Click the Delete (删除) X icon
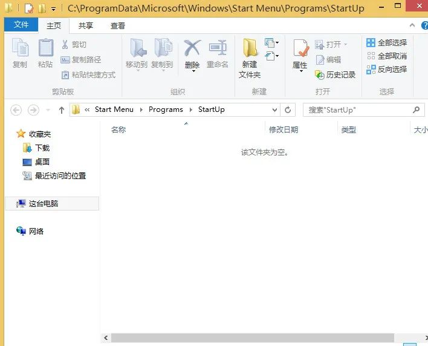The width and height of the screenshot is (428, 346). click(192, 48)
